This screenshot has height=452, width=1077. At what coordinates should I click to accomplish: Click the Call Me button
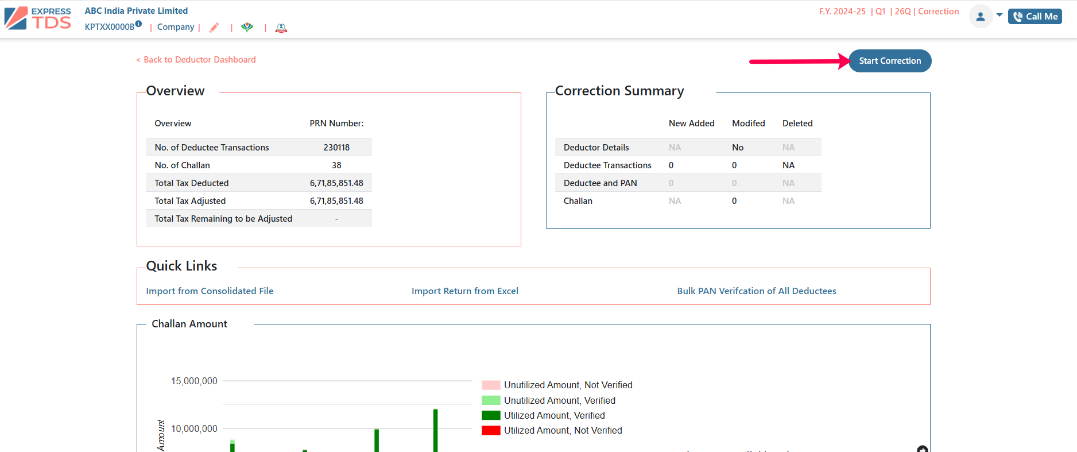[x=1035, y=16]
